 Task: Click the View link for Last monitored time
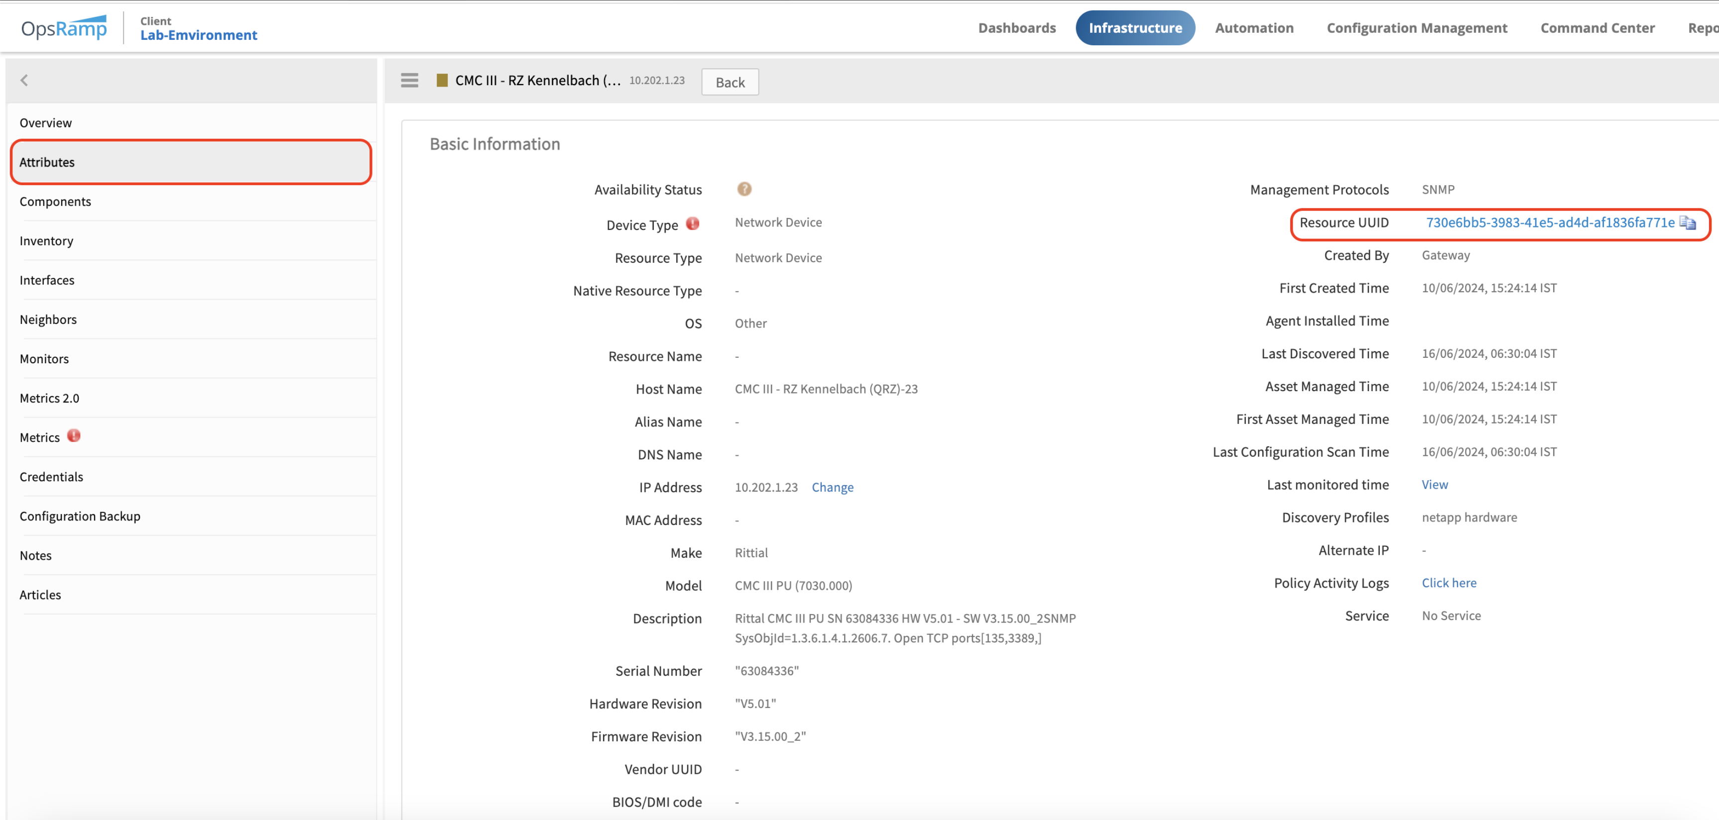point(1434,485)
